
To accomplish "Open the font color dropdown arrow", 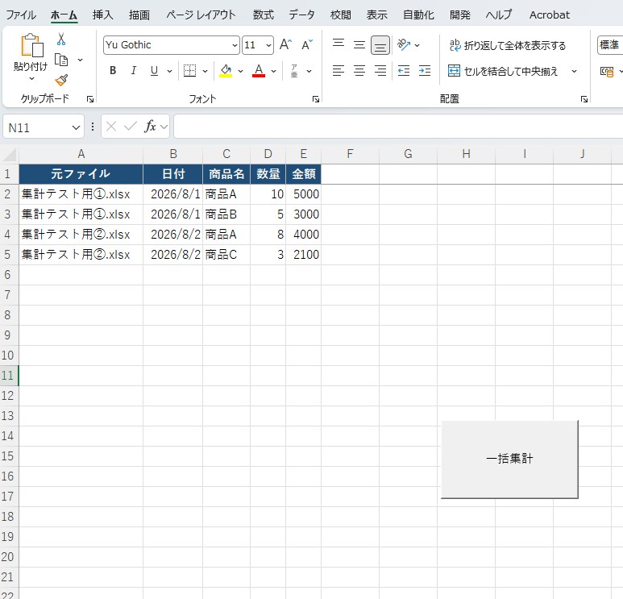I will (x=274, y=71).
